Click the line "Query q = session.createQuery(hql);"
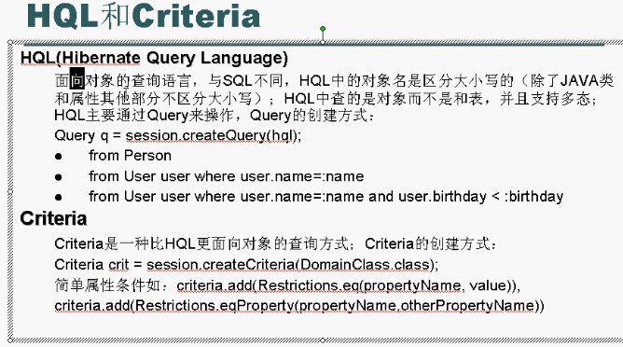Screen dimensions: 623x347 (178, 136)
